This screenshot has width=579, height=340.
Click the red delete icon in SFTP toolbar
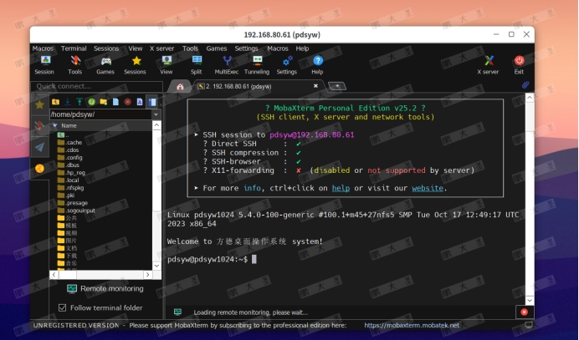tap(127, 102)
